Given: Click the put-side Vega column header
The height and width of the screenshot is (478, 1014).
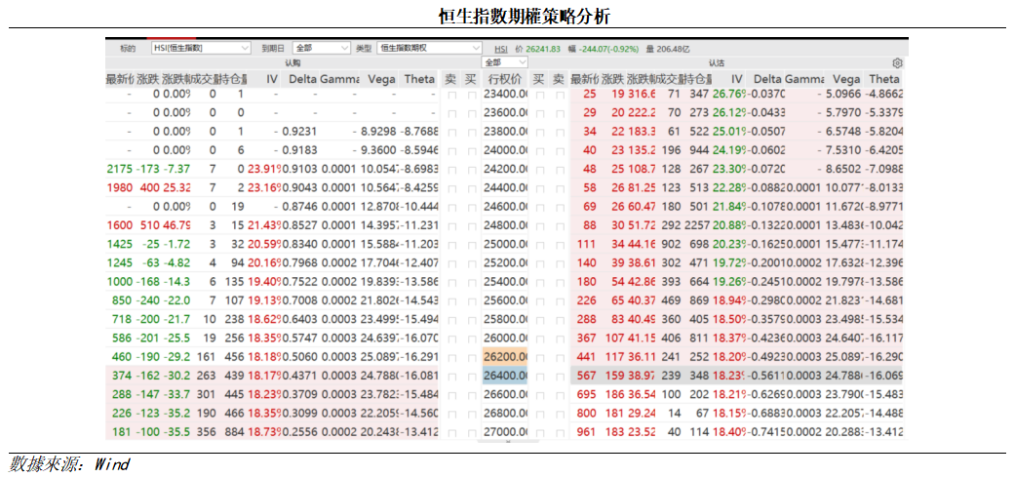Looking at the screenshot, I should click(846, 78).
